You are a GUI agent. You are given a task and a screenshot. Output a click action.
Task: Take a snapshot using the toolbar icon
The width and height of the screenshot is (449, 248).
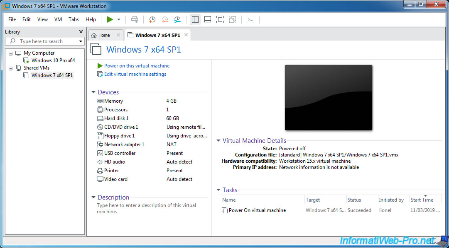(x=152, y=19)
